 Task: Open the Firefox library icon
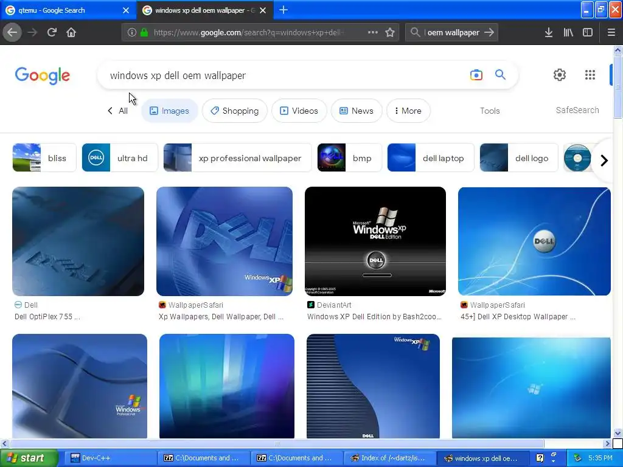pos(568,33)
